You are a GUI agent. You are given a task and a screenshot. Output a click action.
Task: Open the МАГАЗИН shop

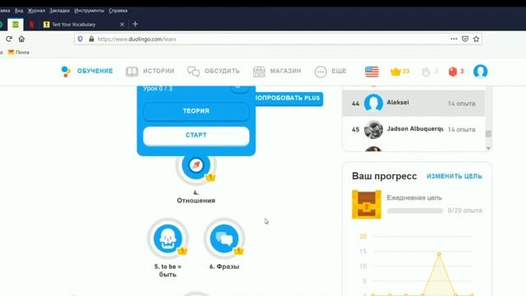[277, 72]
